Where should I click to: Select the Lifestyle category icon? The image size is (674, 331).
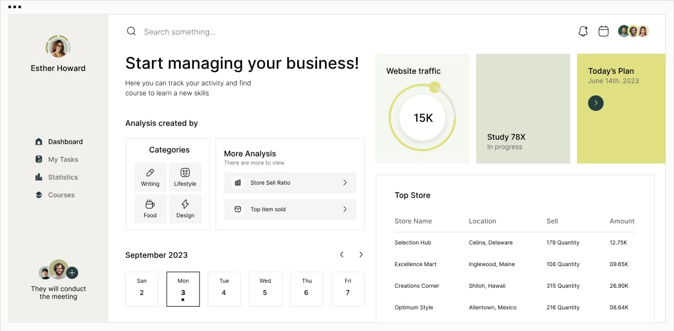185,173
